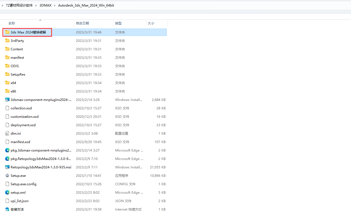Select the collection.xsd file icon

click(x=7, y=108)
